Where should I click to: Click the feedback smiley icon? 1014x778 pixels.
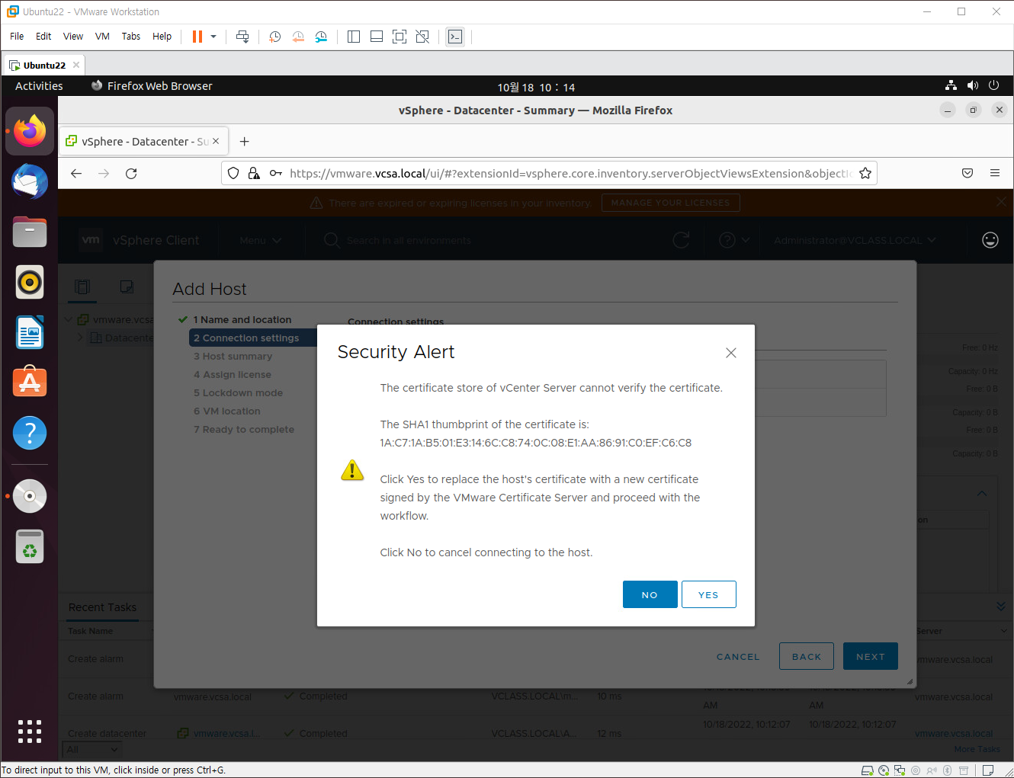click(990, 240)
